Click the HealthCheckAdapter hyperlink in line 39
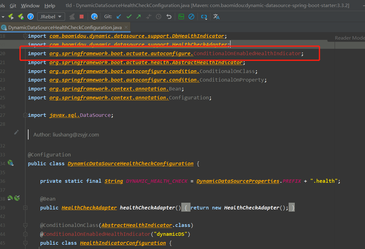 pyautogui.click(x=89, y=208)
